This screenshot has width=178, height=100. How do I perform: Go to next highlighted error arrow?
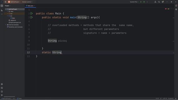pos(173,9)
